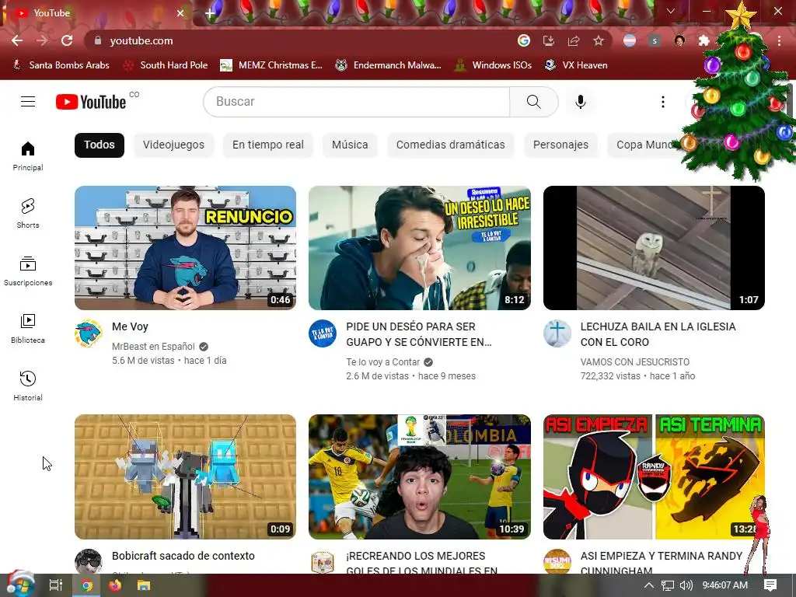Play the Bobicraft Minecraft video thumbnail

point(185,477)
